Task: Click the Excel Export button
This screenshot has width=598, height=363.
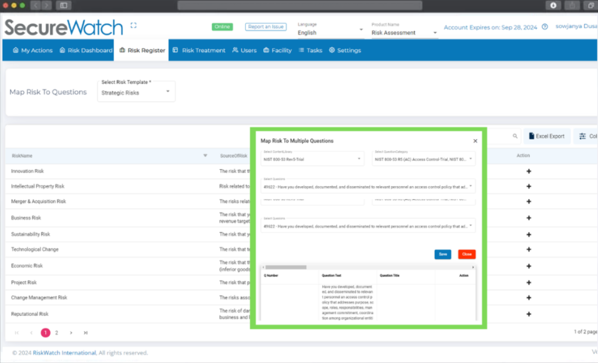Action: [x=547, y=136]
